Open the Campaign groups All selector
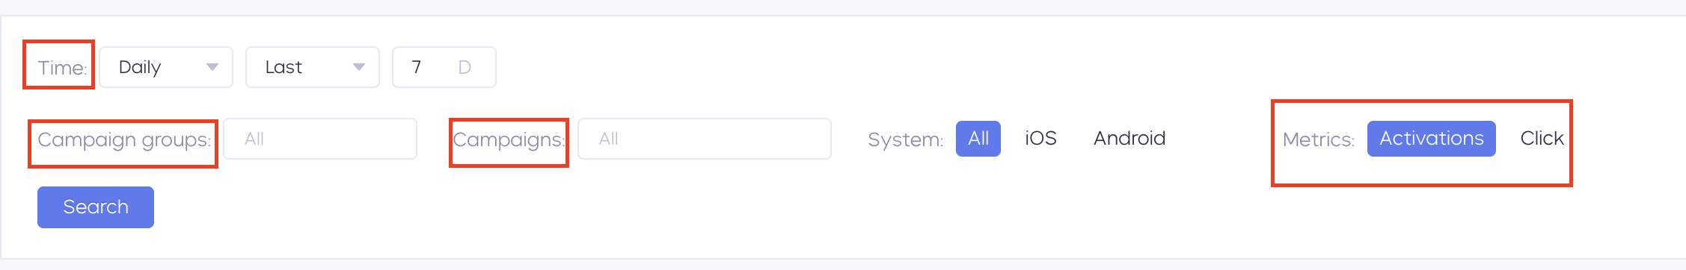1686x270 pixels. pos(320,139)
